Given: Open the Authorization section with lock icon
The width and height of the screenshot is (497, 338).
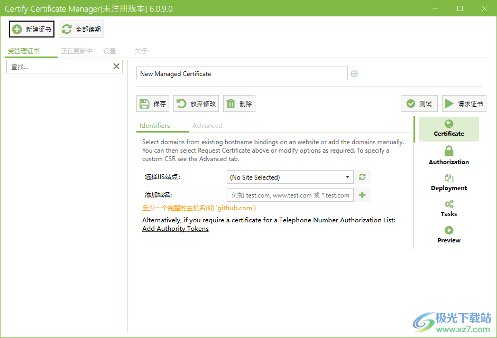Looking at the screenshot, I should click(x=448, y=155).
